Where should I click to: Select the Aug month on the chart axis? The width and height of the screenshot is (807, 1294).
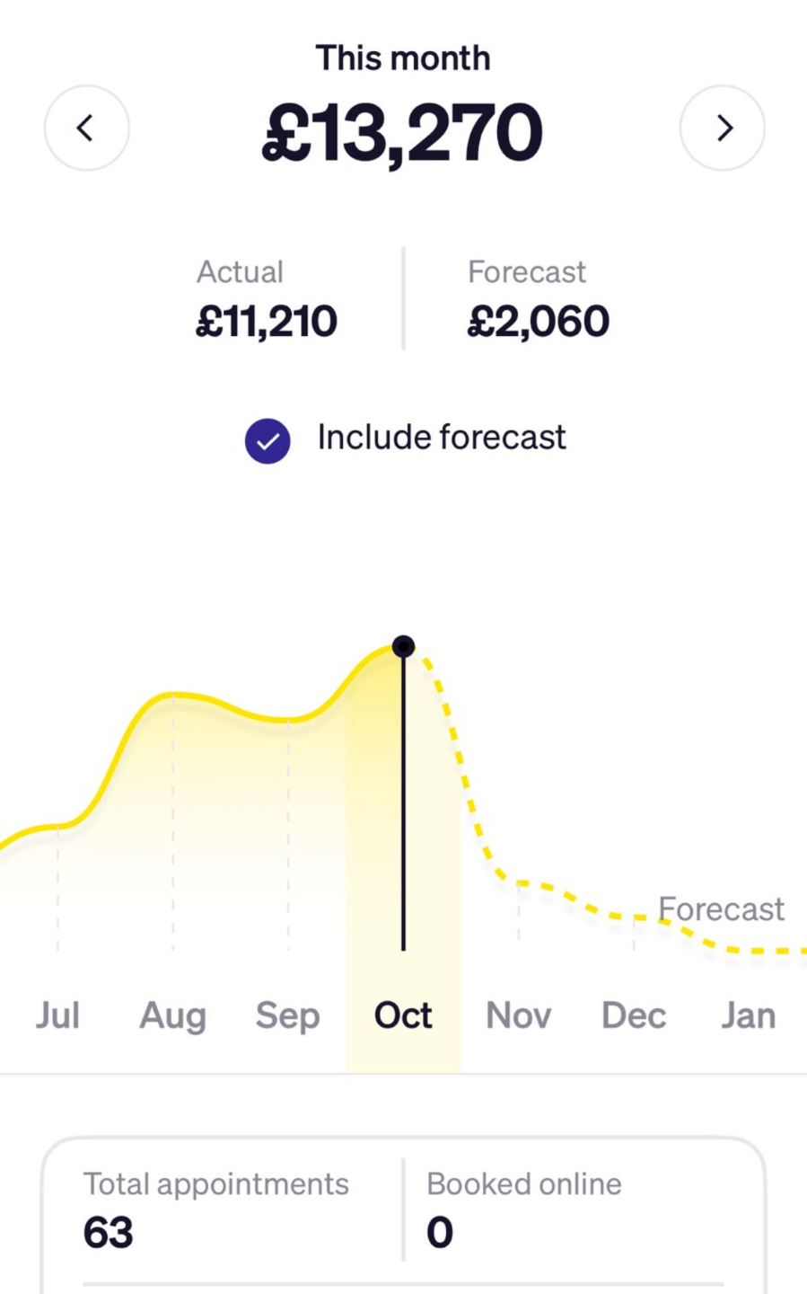point(172,1016)
